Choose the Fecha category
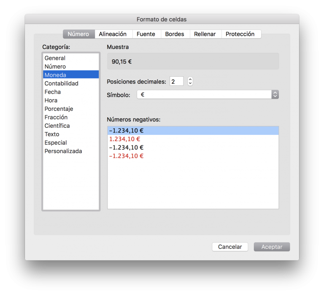Screen dimensions: 324x296 tap(71, 92)
